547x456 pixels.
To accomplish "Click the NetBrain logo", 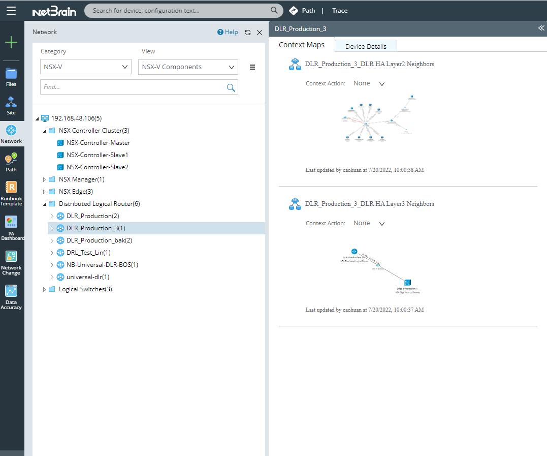I will pyautogui.click(x=54, y=11).
